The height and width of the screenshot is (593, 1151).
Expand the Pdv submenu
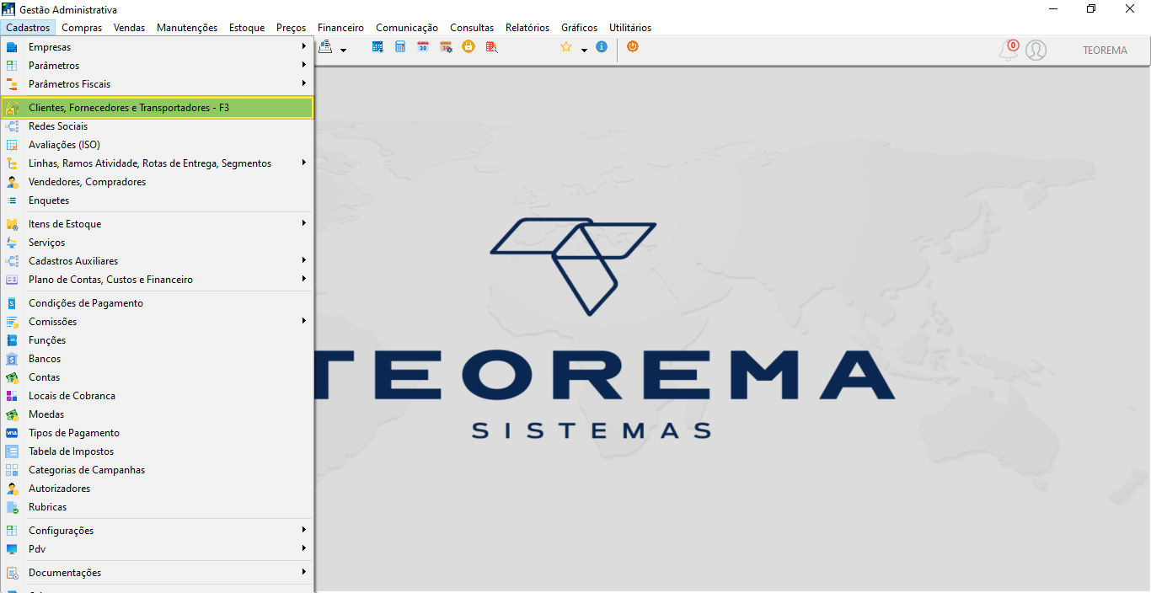[x=158, y=549]
